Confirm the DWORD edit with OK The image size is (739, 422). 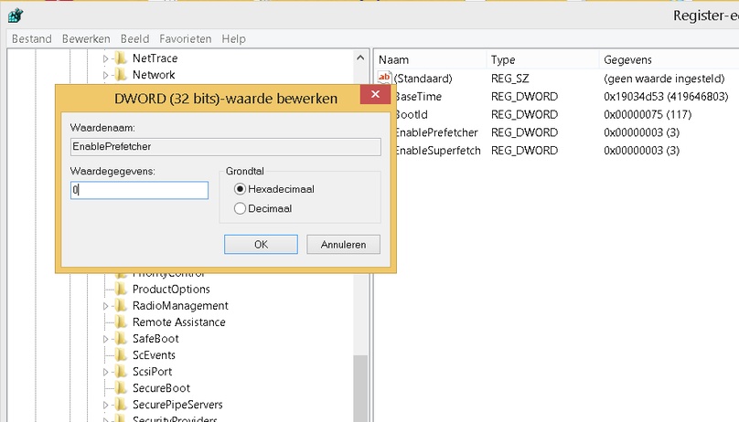coord(261,244)
